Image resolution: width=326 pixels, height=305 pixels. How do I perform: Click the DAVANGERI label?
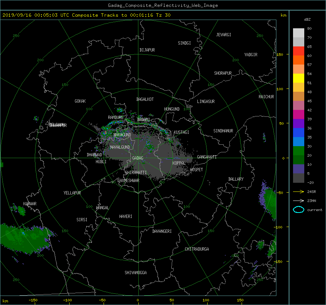(162, 231)
